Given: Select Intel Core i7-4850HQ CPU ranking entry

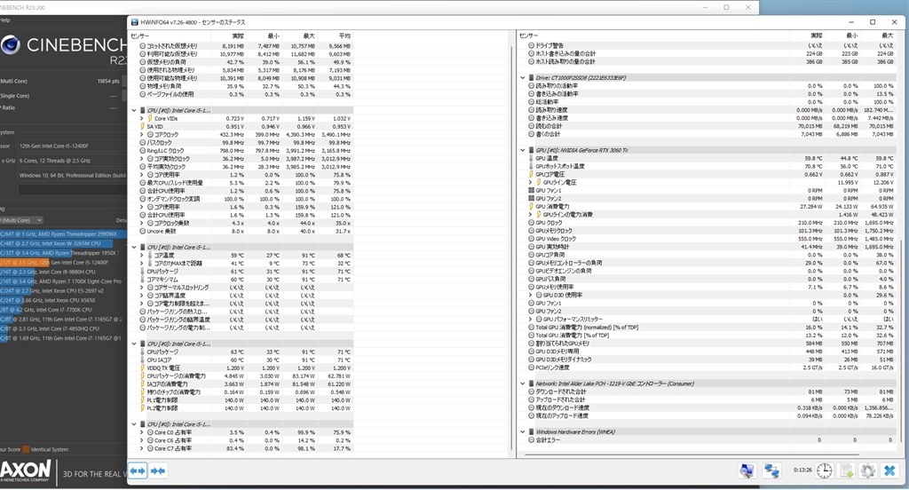Looking at the screenshot, I should [50, 328].
